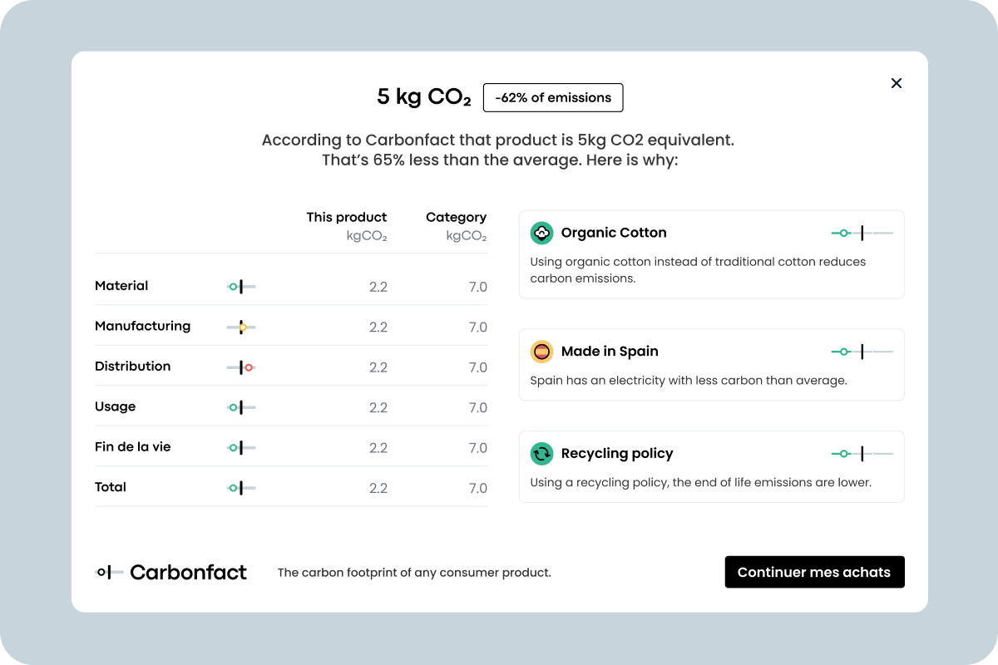This screenshot has height=665, width=998.
Task: Click the Usage row slider indicator
Action: click(x=240, y=407)
